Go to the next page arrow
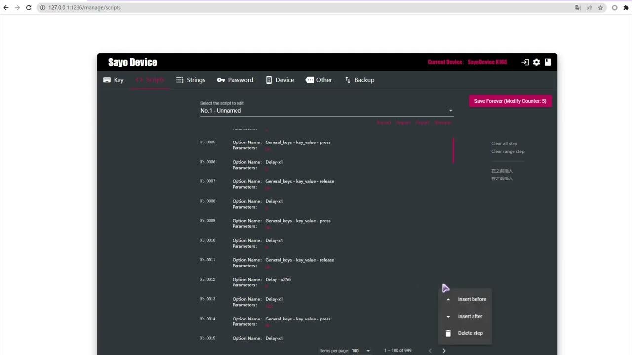632x355 pixels. (x=444, y=351)
